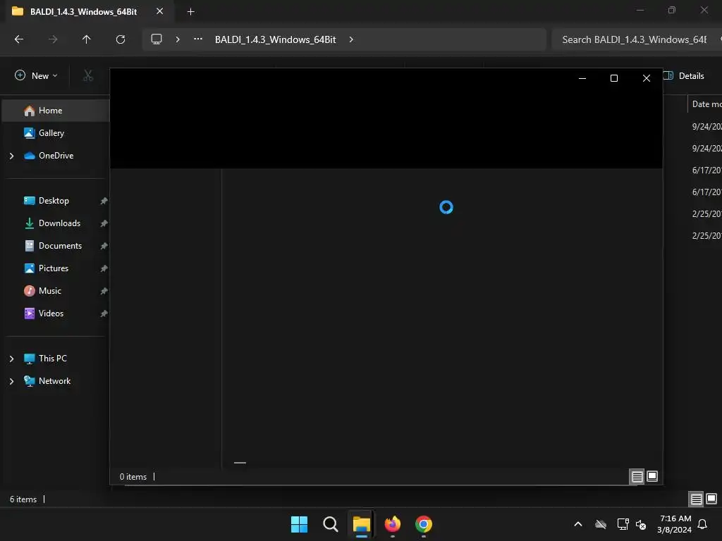Click the pin icon beside Pictures
This screenshot has width=722, height=541.
(x=104, y=268)
